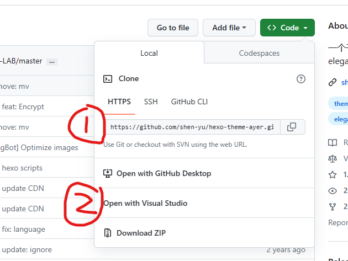Screen dimensions: 348x261
Task: Switch to the Local tab
Action: coord(149,53)
